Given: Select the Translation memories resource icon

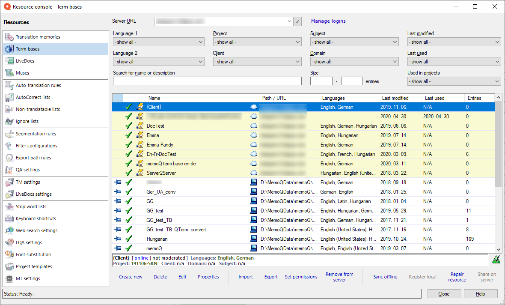Looking at the screenshot, I should click(x=9, y=37).
